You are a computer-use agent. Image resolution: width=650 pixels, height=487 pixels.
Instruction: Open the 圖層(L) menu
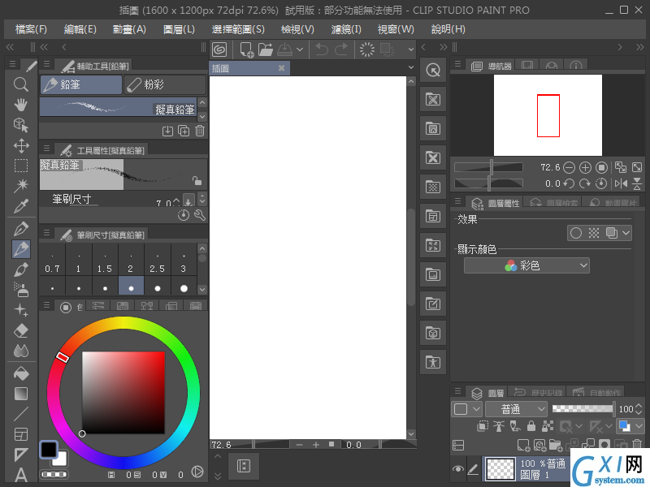(x=179, y=29)
